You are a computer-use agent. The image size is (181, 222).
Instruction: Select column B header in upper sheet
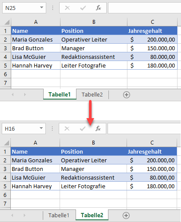pos(94,22)
